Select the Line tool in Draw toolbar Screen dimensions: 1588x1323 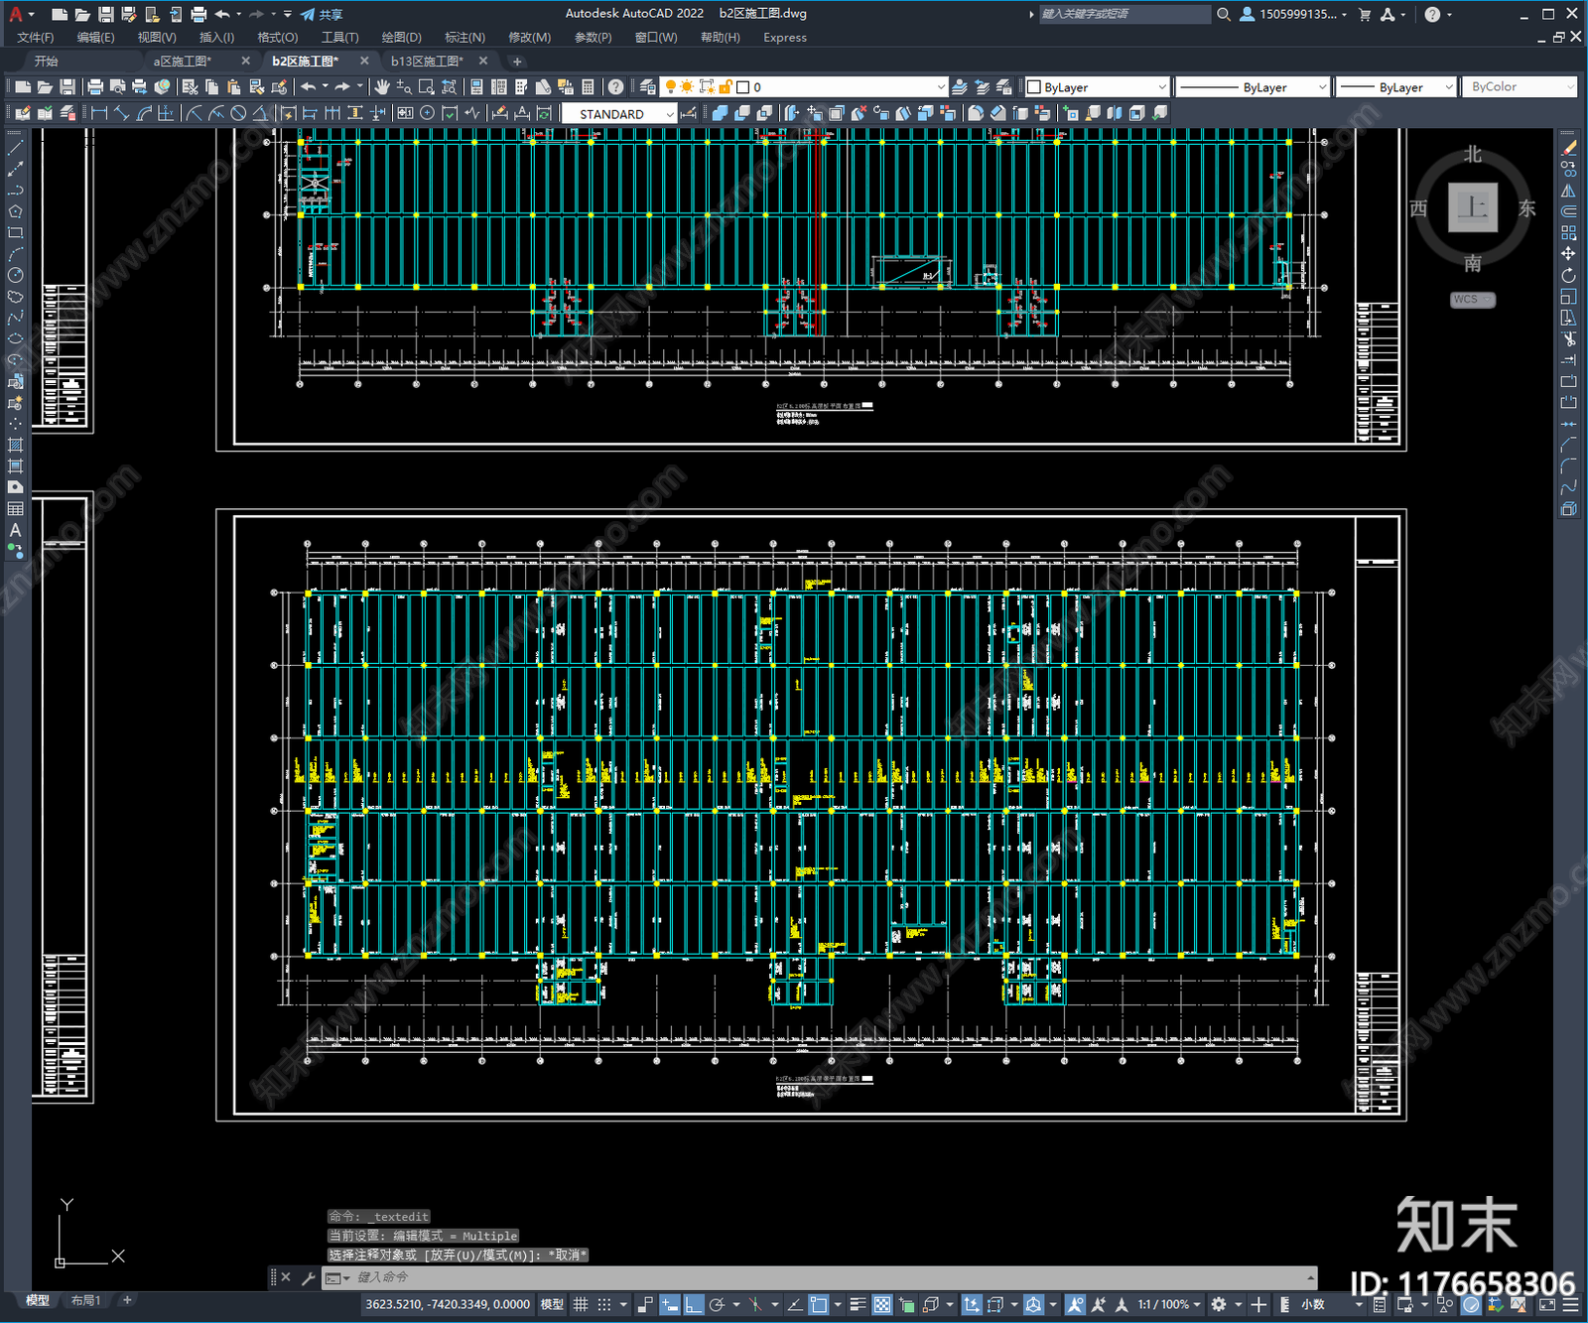[15, 147]
